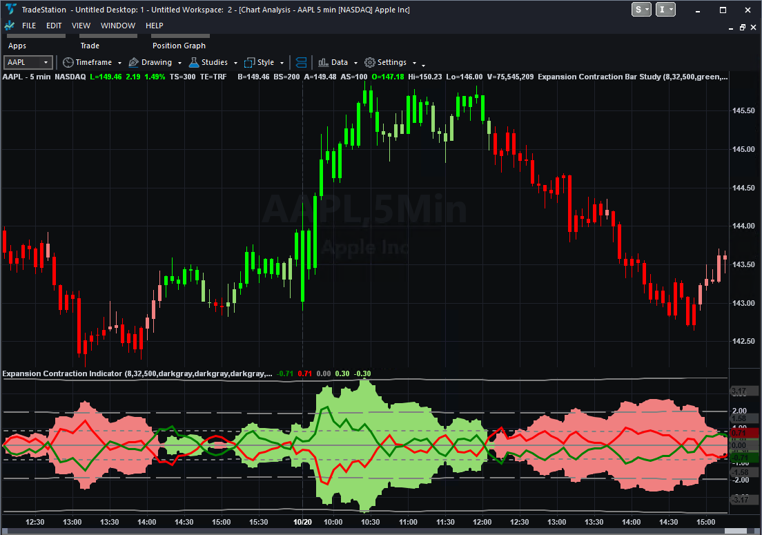Image resolution: width=762 pixels, height=535 pixels.
Task: Click the Studies label in the toolbar
Action: [x=215, y=62]
